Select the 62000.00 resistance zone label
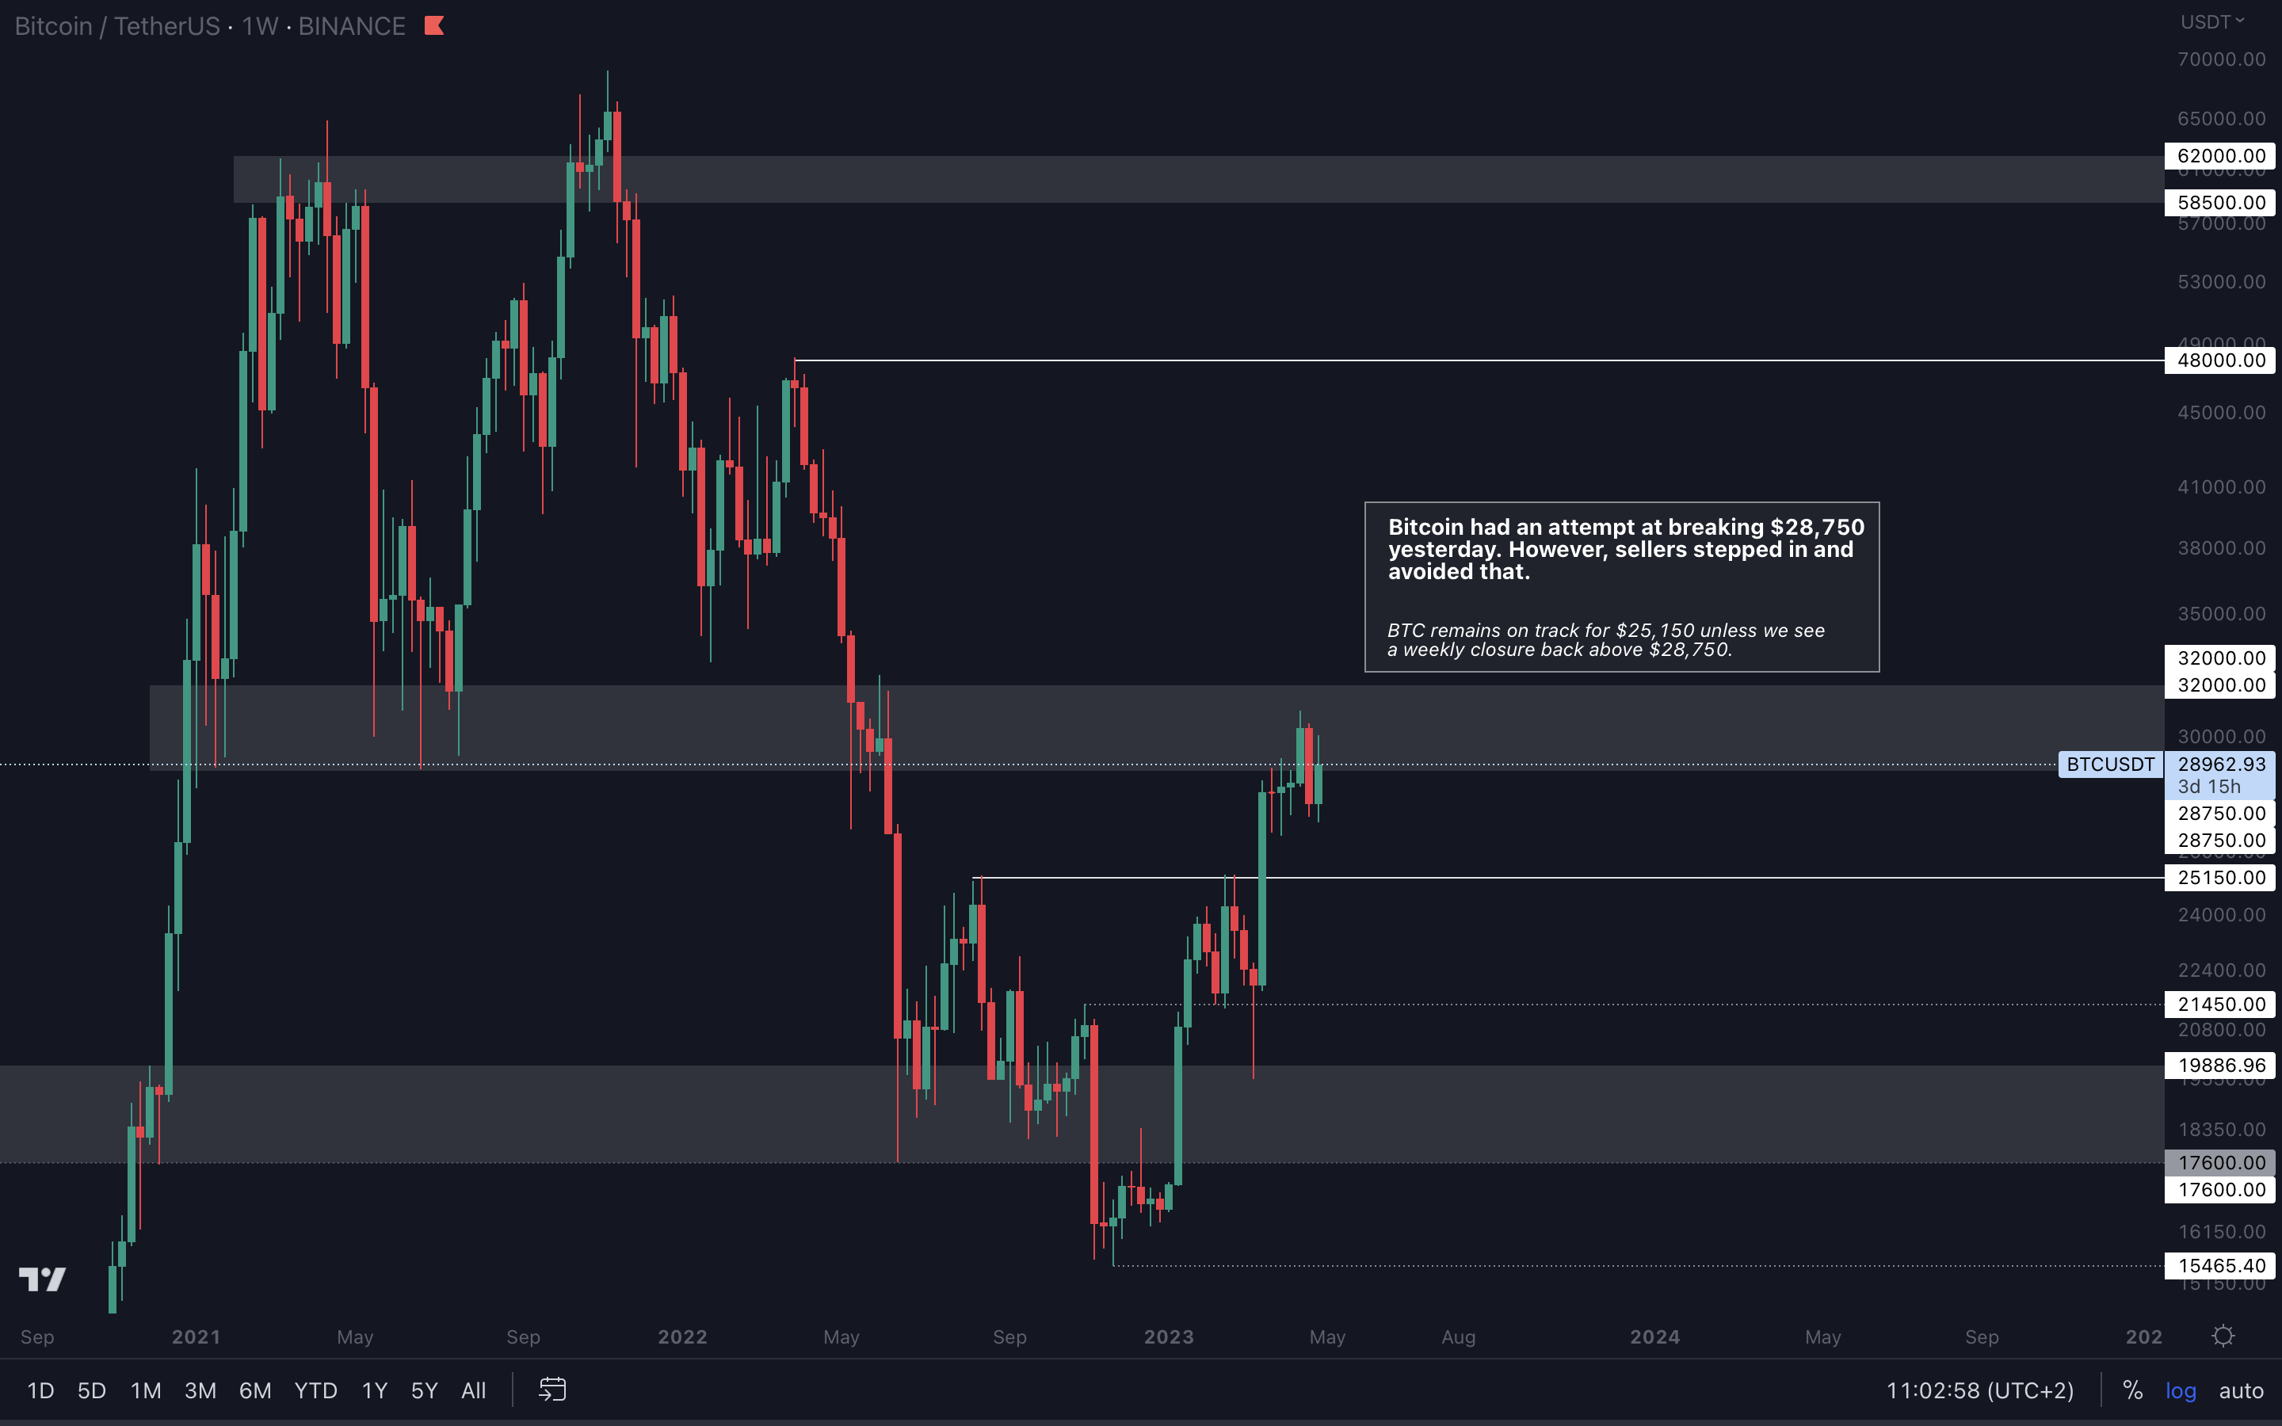The image size is (2282, 1426). (2219, 155)
